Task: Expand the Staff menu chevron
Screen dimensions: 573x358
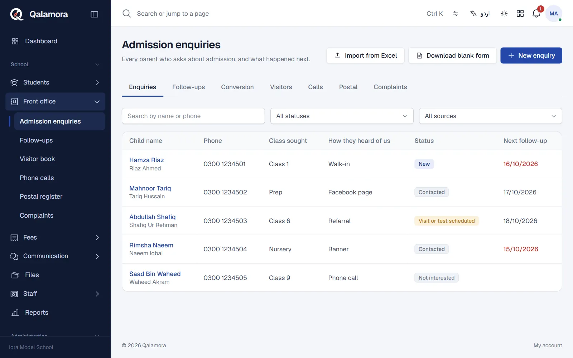Action: pyautogui.click(x=97, y=294)
